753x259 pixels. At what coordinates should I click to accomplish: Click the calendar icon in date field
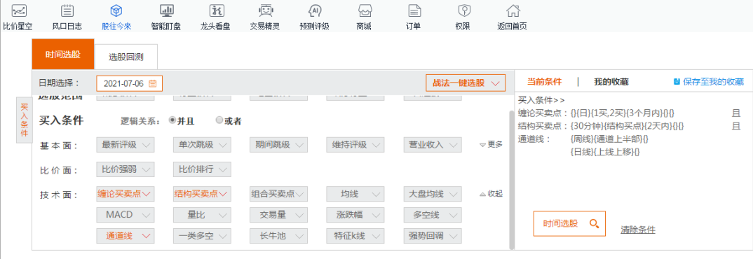coord(153,83)
